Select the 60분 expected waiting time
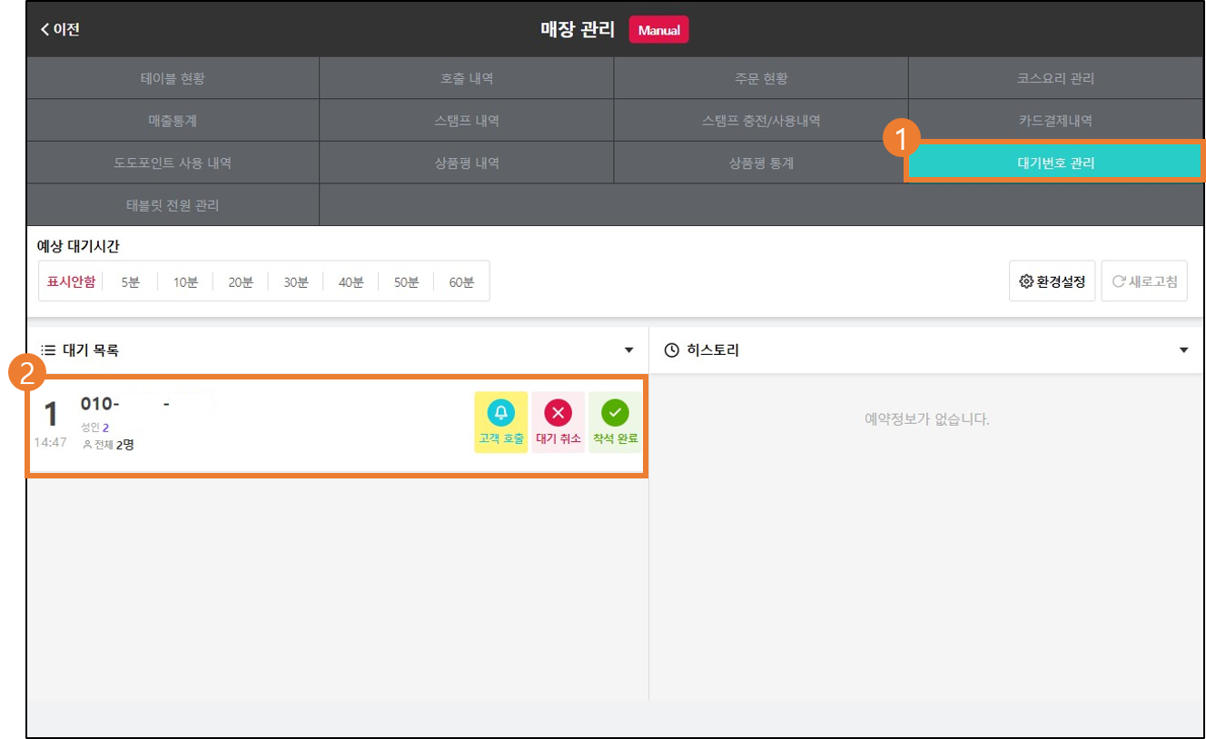The height and width of the screenshot is (739, 1206). tap(461, 281)
